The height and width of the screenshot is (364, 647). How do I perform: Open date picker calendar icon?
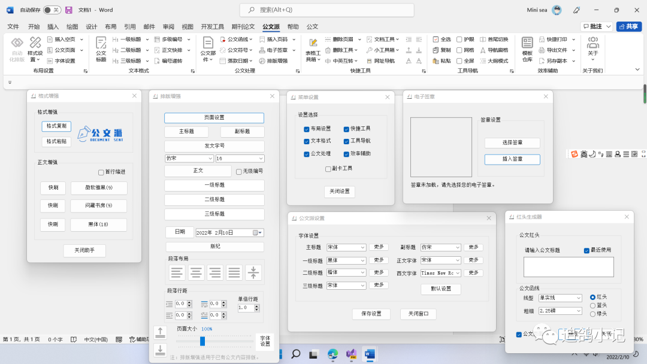(x=257, y=232)
